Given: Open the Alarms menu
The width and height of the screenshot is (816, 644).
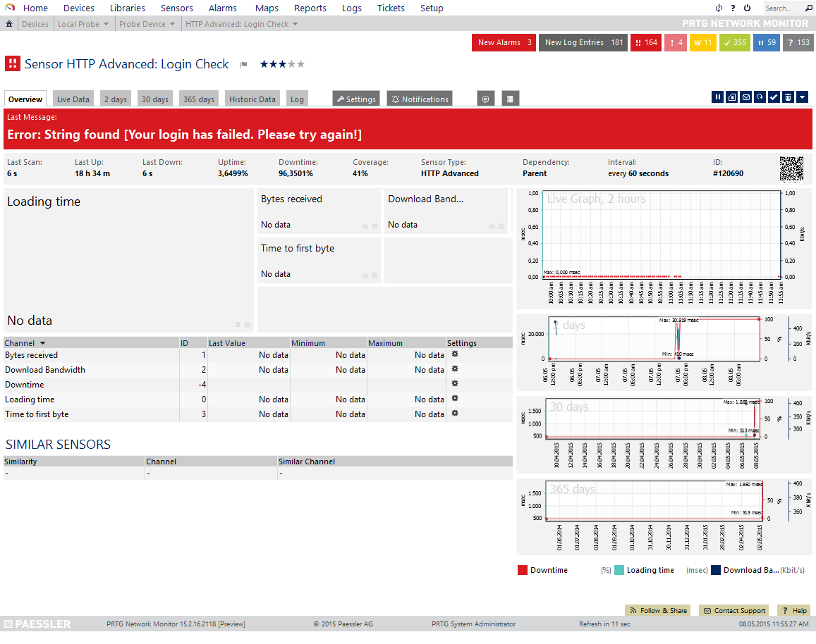Looking at the screenshot, I should [222, 8].
